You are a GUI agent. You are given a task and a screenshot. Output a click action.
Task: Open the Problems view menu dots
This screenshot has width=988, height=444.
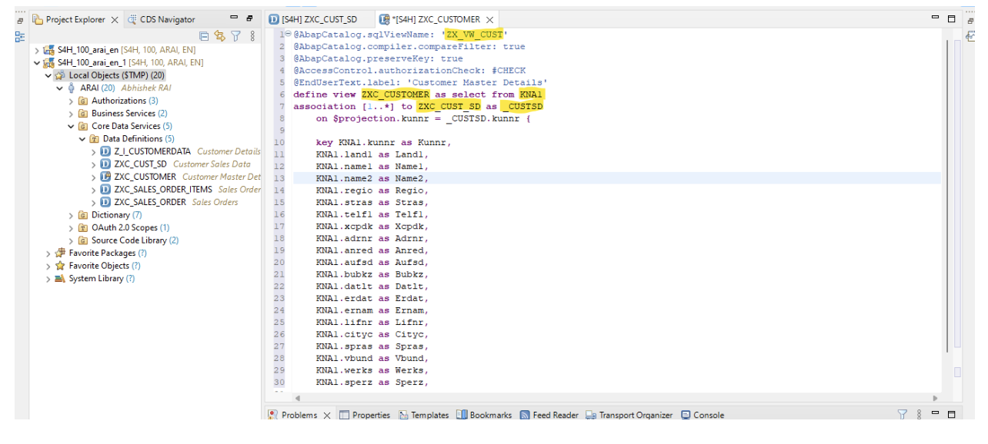coord(920,415)
